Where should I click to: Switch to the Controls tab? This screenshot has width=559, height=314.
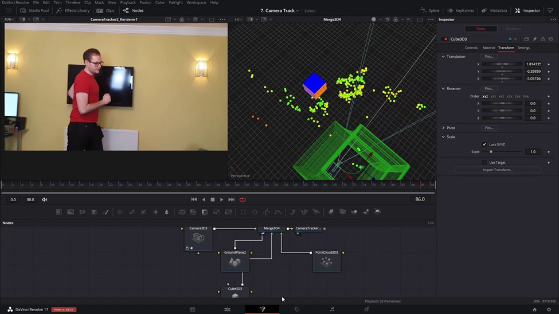point(471,48)
